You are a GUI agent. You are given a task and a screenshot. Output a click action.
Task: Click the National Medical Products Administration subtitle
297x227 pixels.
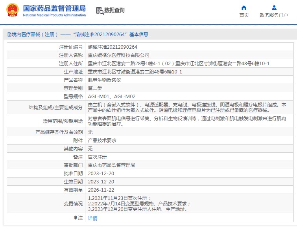(x=54, y=15)
